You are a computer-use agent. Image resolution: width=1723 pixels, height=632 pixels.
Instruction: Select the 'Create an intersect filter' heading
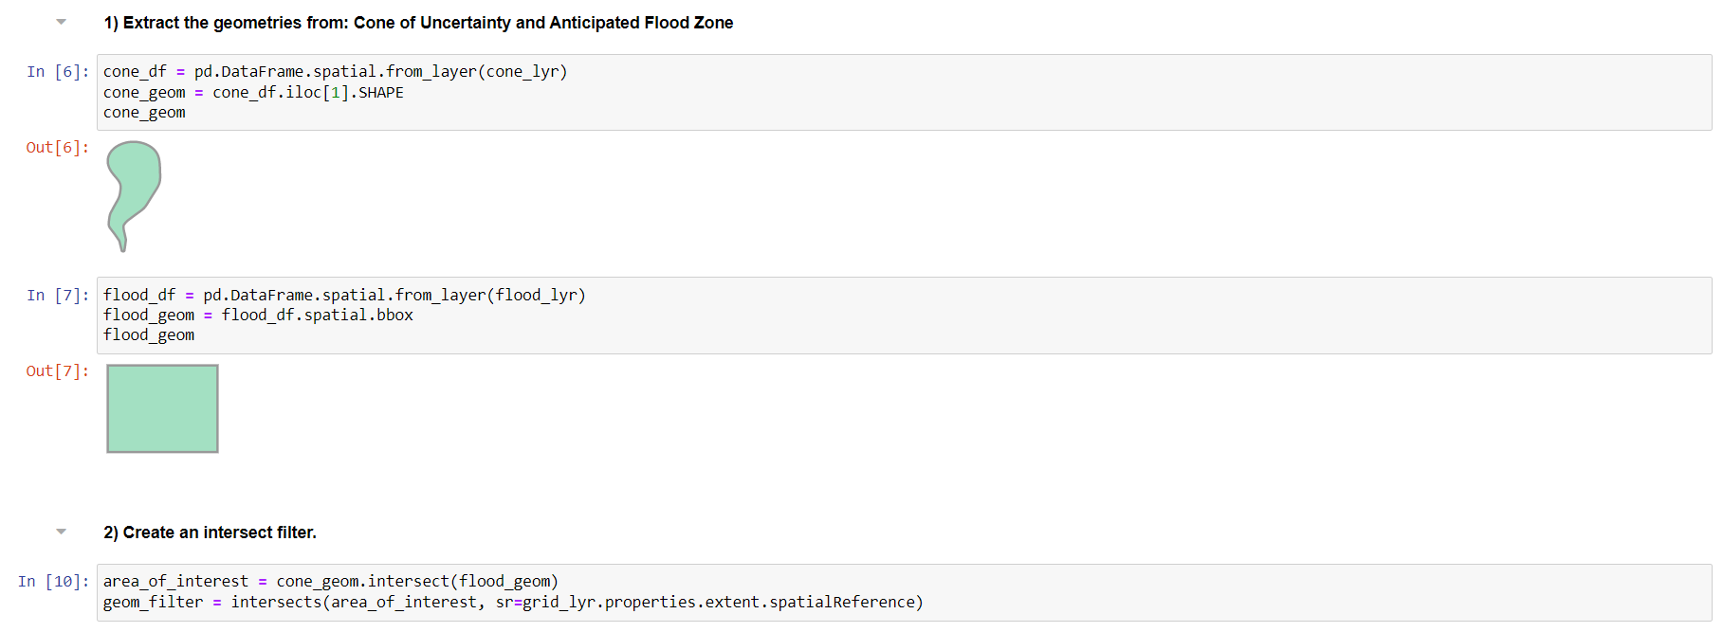click(x=210, y=533)
